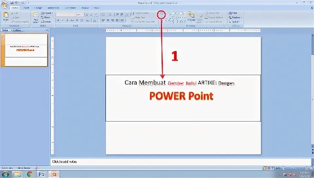Click the 'Click to add notes' pane

tap(180, 162)
